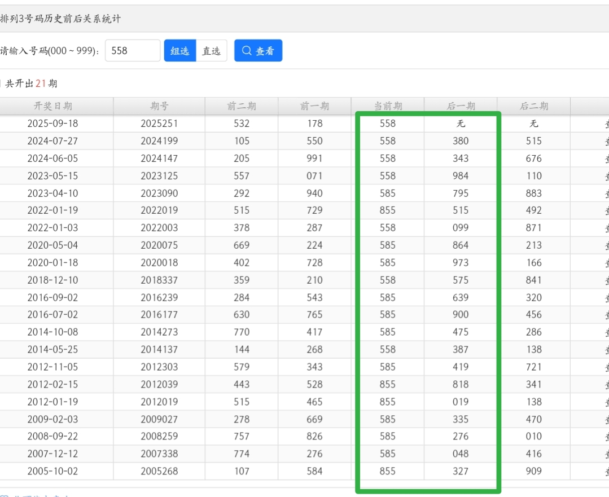Click the number input field containing 558

tap(133, 51)
